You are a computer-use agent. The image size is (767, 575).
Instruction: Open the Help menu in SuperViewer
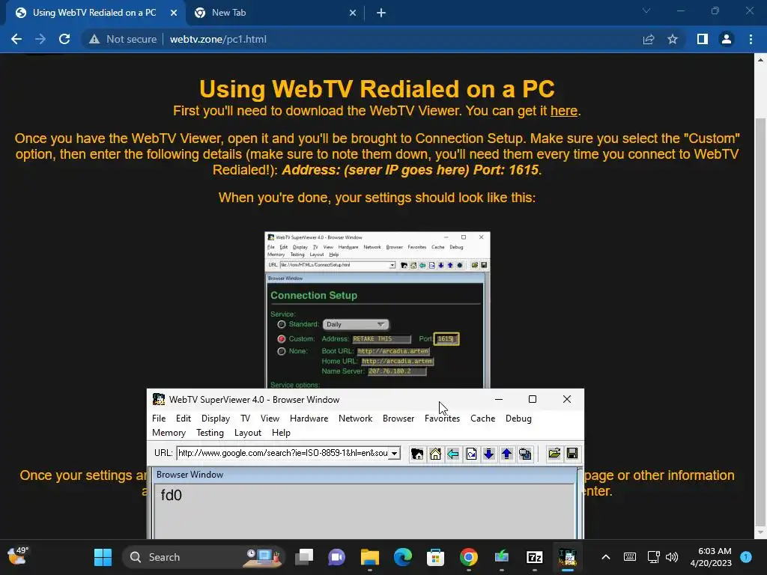tap(281, 433)
